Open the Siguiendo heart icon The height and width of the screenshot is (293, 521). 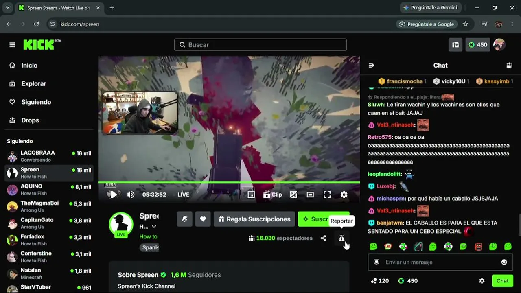coord(12,102)
